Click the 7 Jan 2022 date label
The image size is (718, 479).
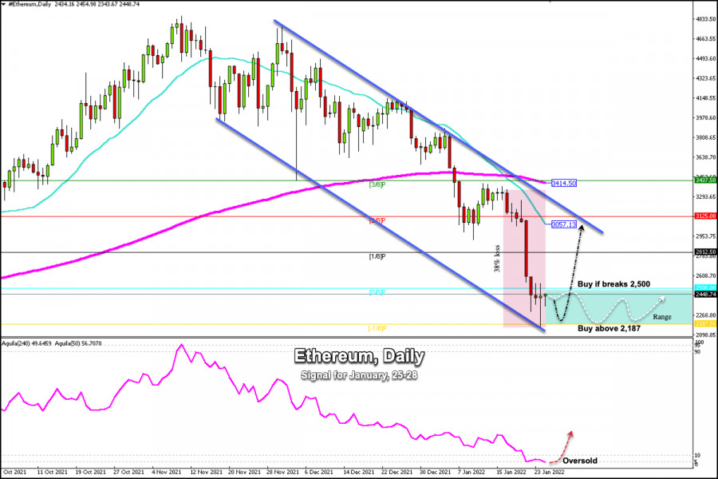point(471,472)
